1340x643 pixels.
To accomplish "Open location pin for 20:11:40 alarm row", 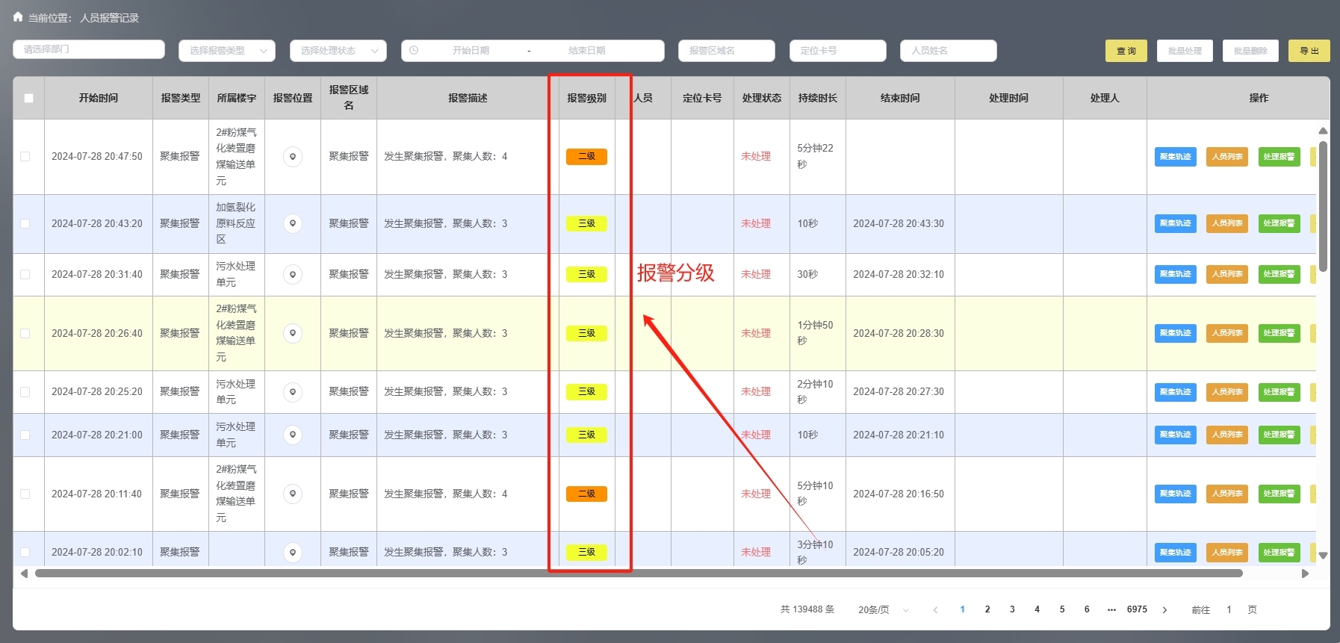I will coord(293,494).
